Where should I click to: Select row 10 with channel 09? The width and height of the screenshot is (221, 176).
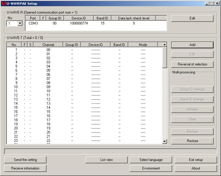click(84, 87)
